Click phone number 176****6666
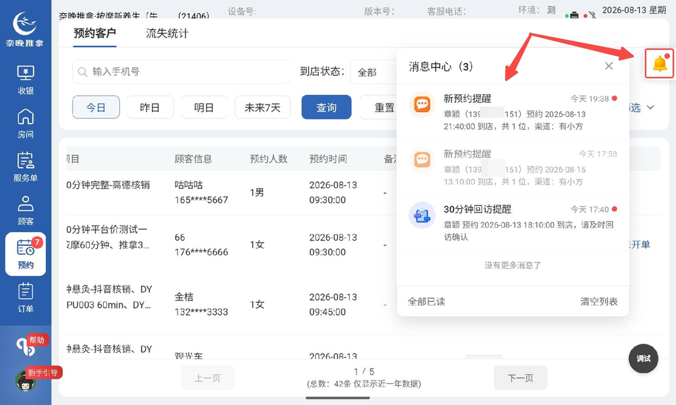The height and width of the screenshot is (405, 676). pyautogui.click(x=201, y=252)
